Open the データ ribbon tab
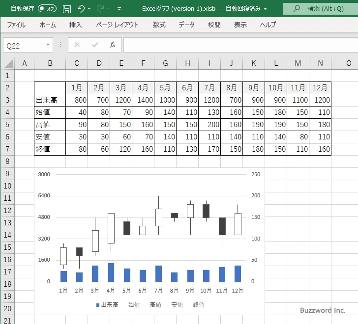 pos(186,25)
